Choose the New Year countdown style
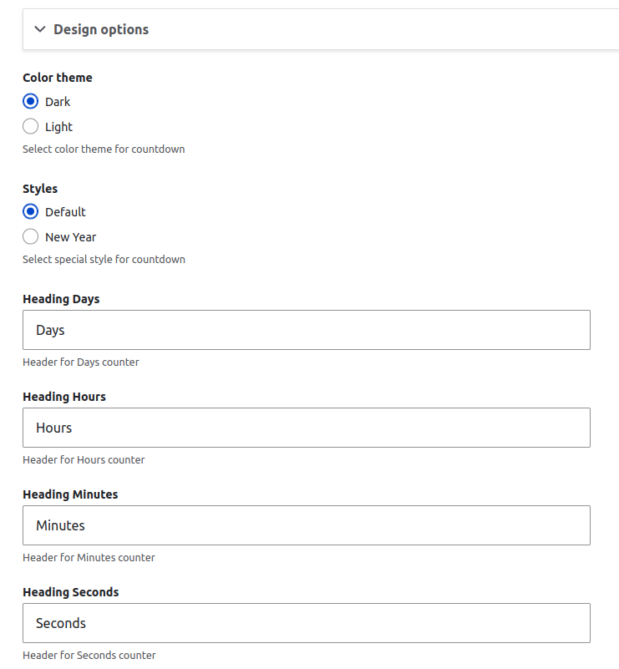This screenshot has height=669, width=619. click(29, 236)
